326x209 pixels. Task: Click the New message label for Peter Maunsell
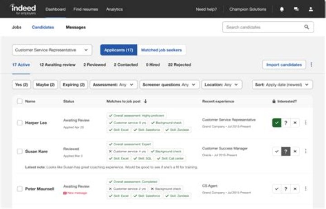pyautogui.click(x=77, y=193)
